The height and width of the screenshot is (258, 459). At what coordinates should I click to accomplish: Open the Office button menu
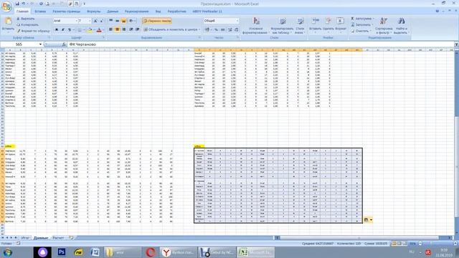[6, 6]
